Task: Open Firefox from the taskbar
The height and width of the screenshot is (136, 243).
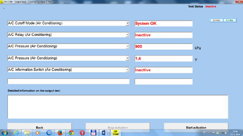Action: 60,133
